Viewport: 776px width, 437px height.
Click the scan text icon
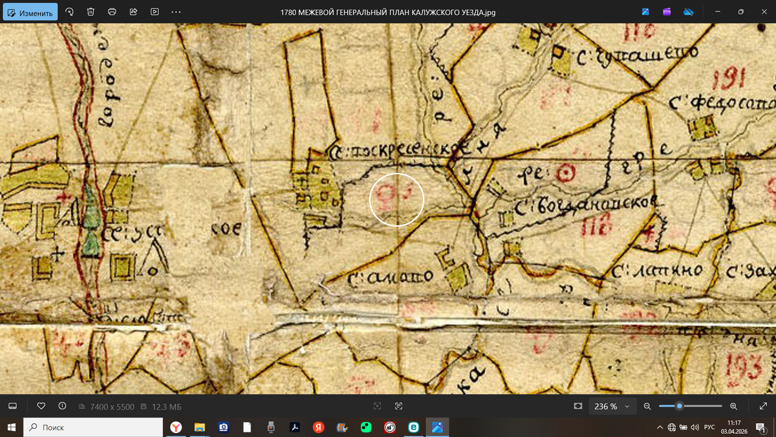point(398,406)
